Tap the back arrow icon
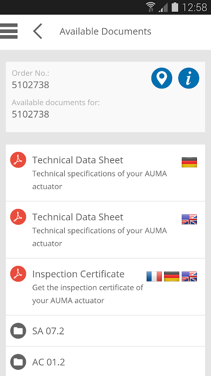211x376 pixels. tap(38, 31)
